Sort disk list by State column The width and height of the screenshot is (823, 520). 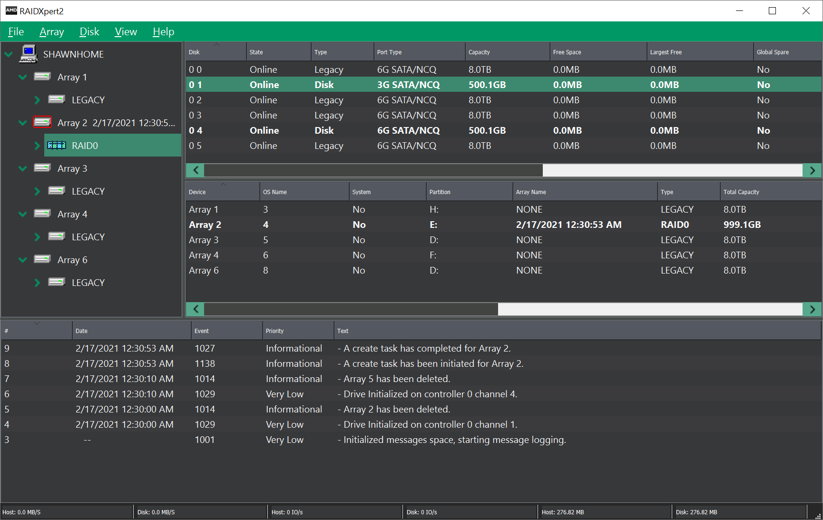(x=279, y=52)
